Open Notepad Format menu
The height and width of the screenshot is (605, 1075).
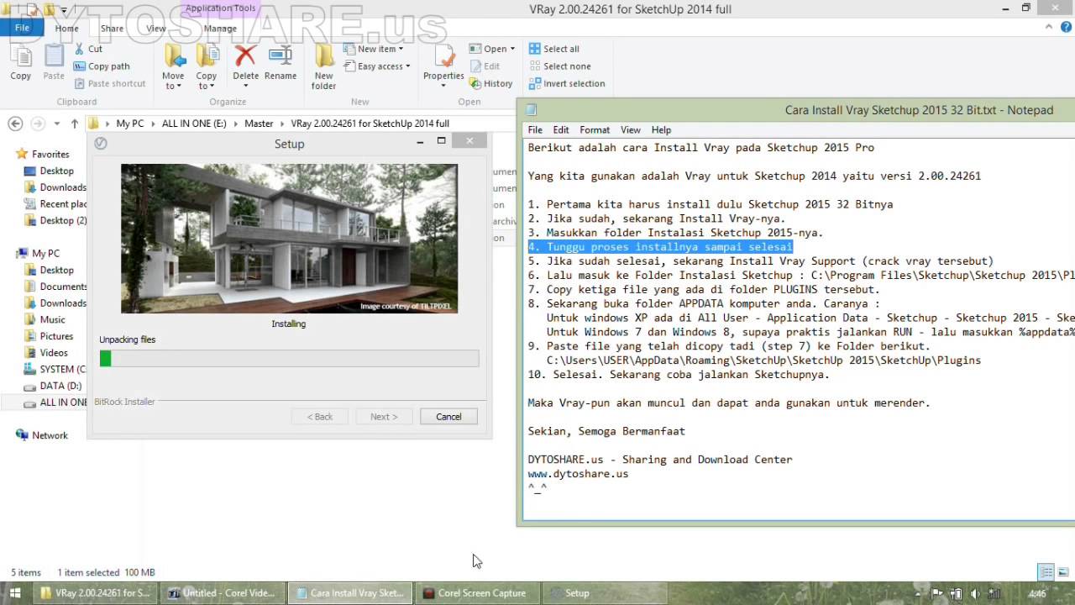pyautogui.click(x=594, y=129)
